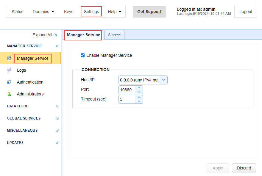The width and height of the screenshot is (262, 176).
Task: Decrease Port value with down arrow
Action: tap(139, 92)
